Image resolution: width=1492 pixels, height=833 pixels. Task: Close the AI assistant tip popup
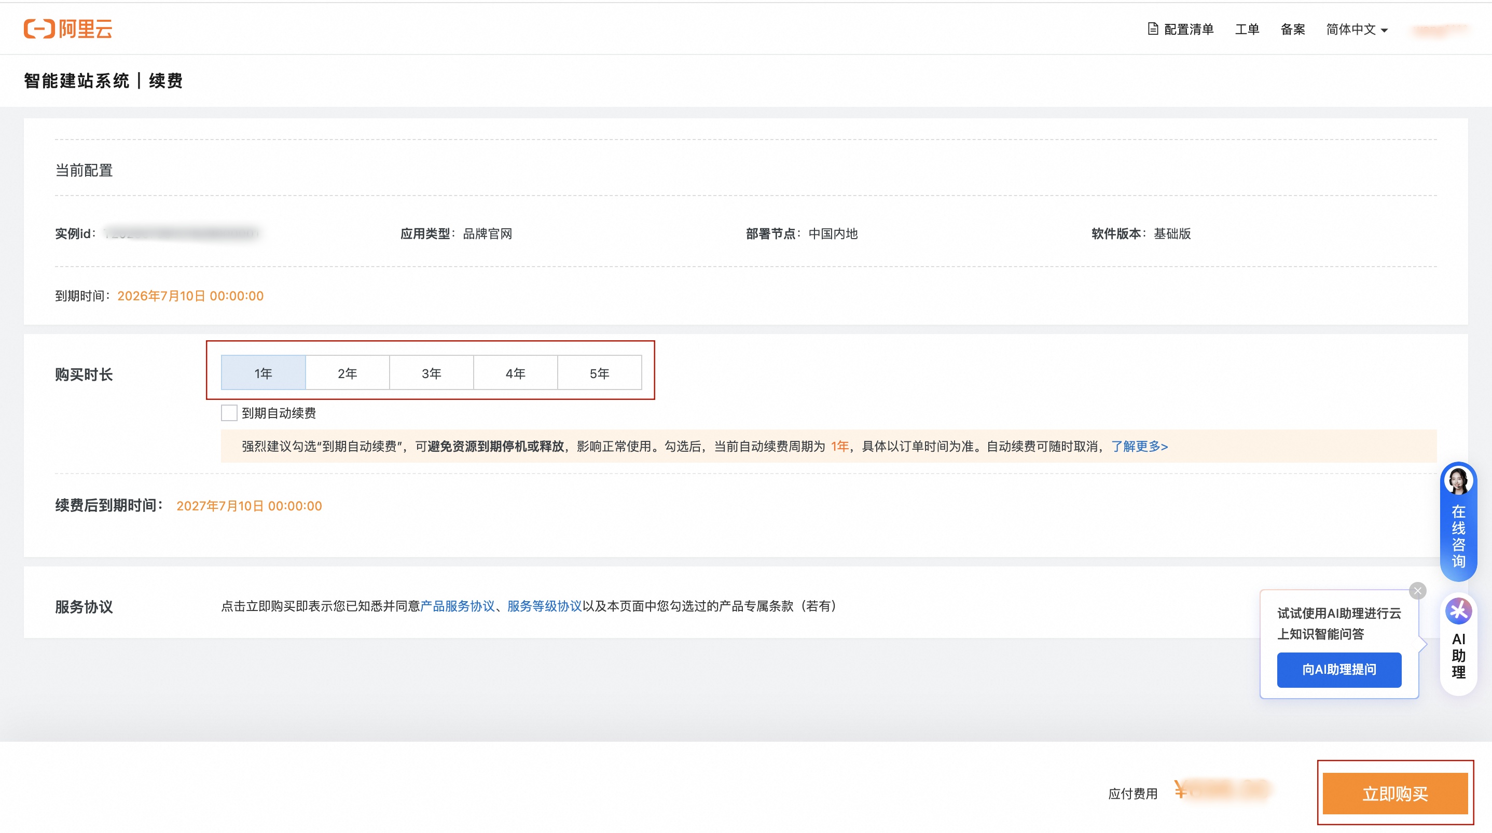click(x=1418, y=591)
